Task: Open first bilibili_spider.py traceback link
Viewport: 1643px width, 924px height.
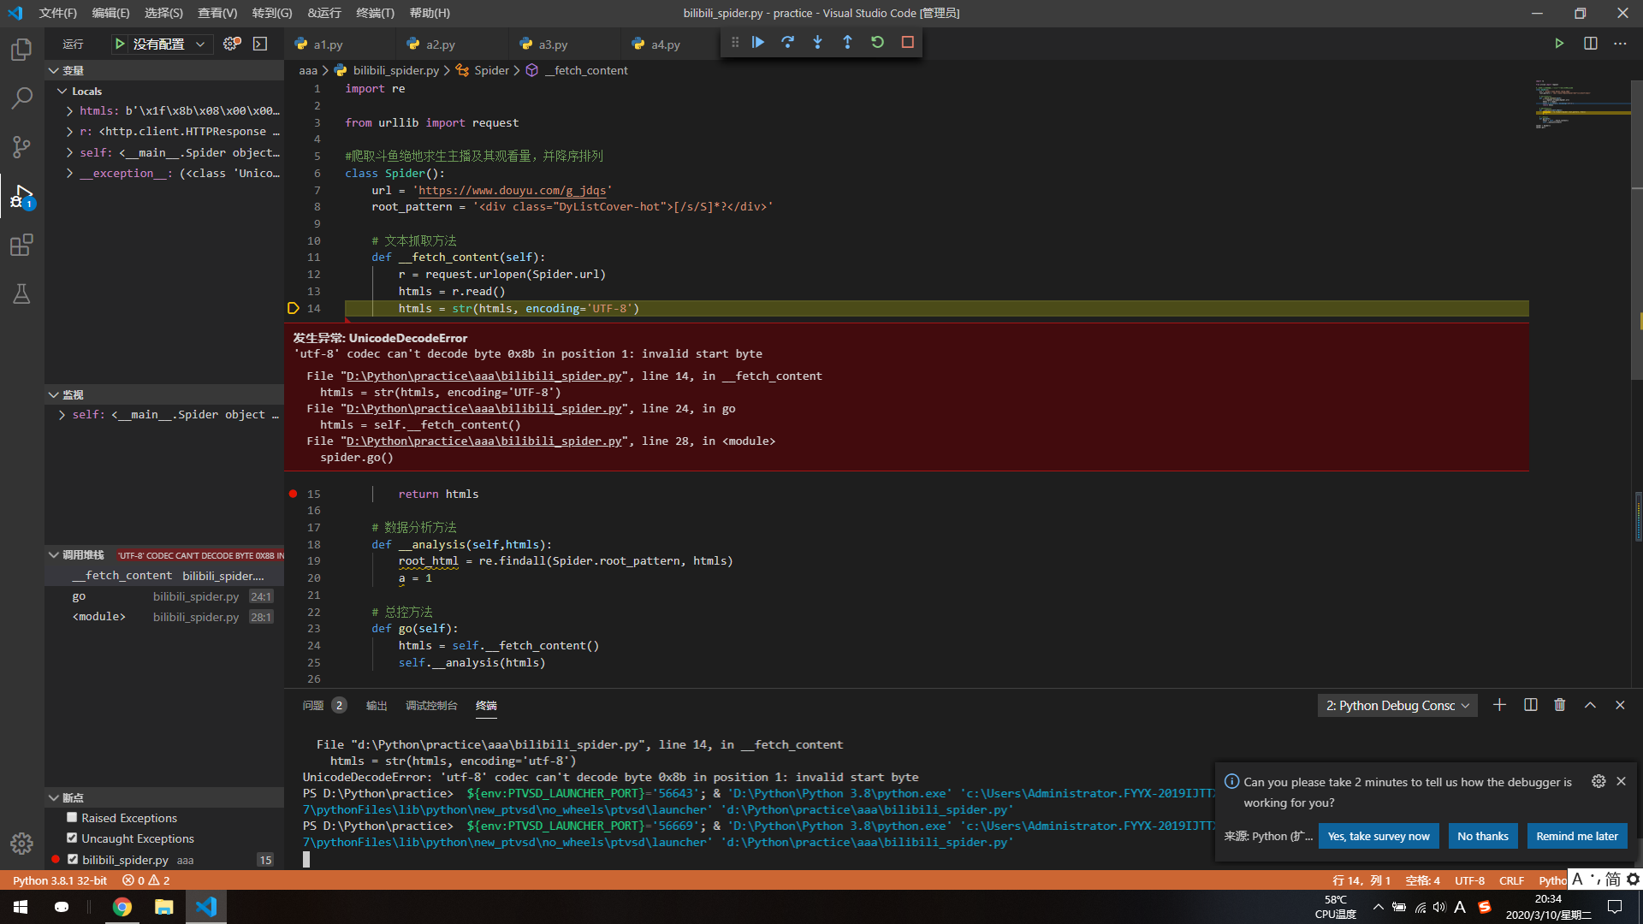Action: pos(484,376)
